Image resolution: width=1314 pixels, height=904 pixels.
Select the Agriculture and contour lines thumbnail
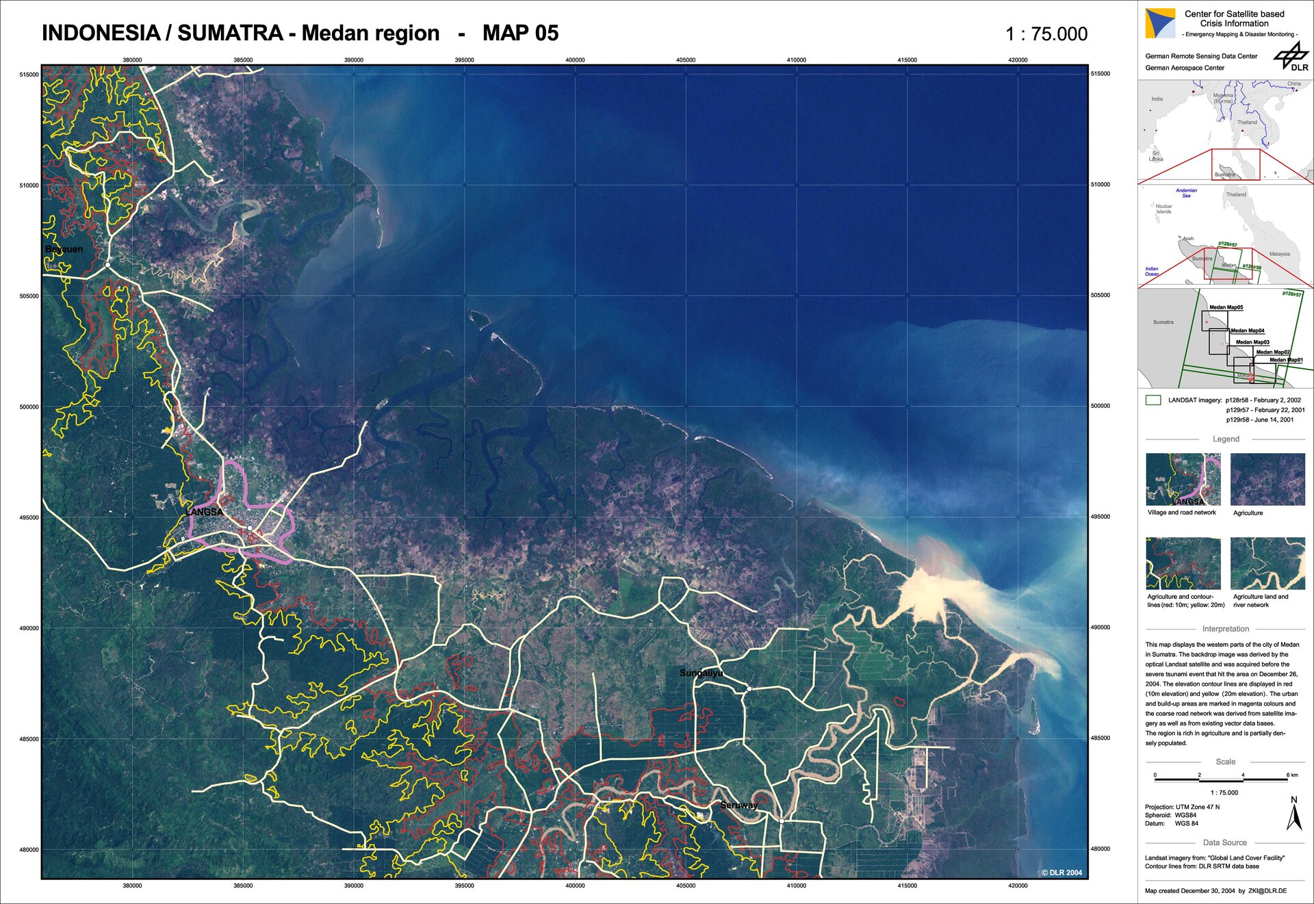pyautogui.click(x=1183, y=563)
